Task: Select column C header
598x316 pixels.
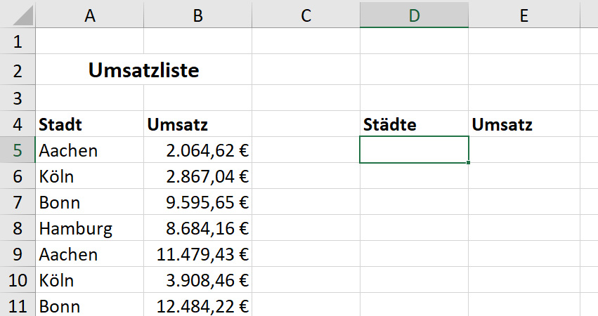Action: click(x=306, y=15)
